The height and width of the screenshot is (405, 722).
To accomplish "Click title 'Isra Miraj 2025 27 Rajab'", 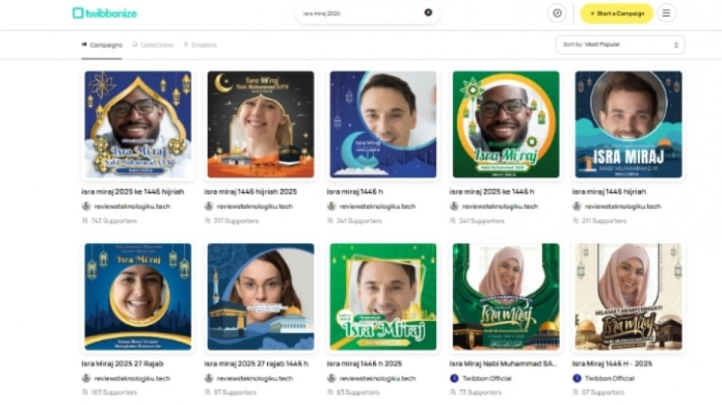I will pyautogui.click(x=123, y=363).
